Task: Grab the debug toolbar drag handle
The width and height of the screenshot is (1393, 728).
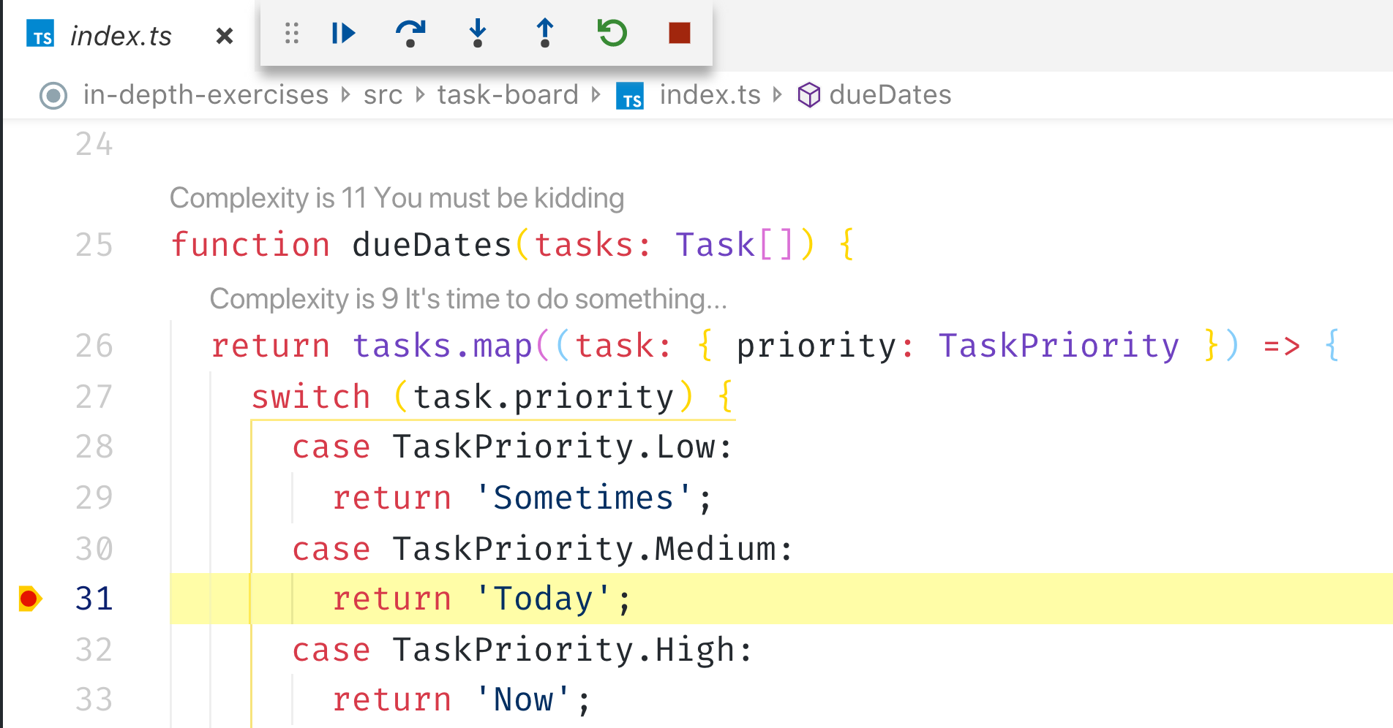Action: pyautogui.click(x=292, y=33)
